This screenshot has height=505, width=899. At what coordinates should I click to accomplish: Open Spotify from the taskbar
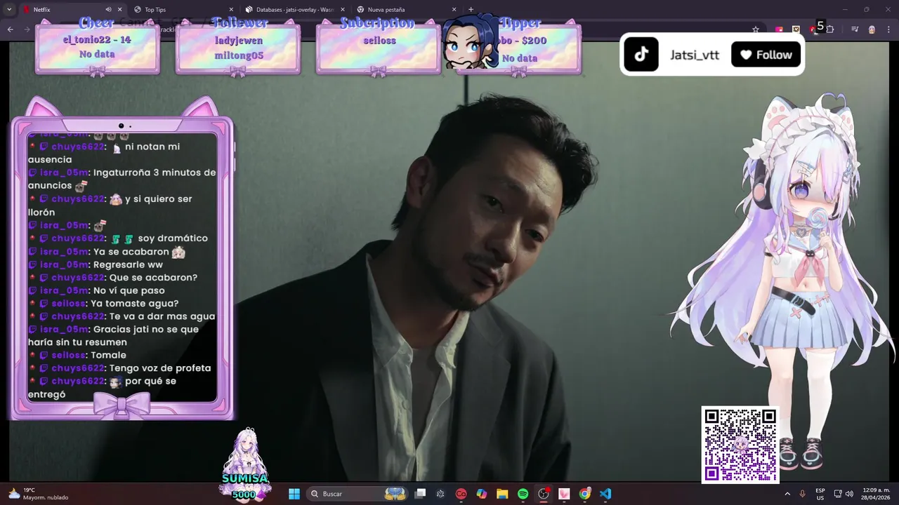tap(523, 494)
